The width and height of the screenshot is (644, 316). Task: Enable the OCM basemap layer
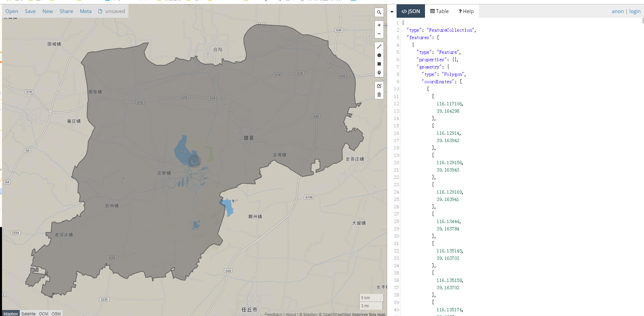tap(43, 314)
